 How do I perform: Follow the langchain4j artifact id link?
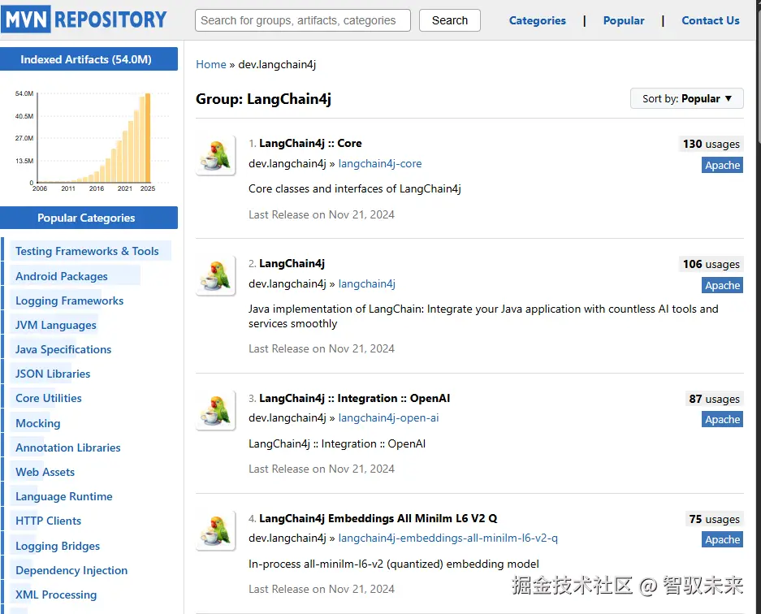[367, 283]
